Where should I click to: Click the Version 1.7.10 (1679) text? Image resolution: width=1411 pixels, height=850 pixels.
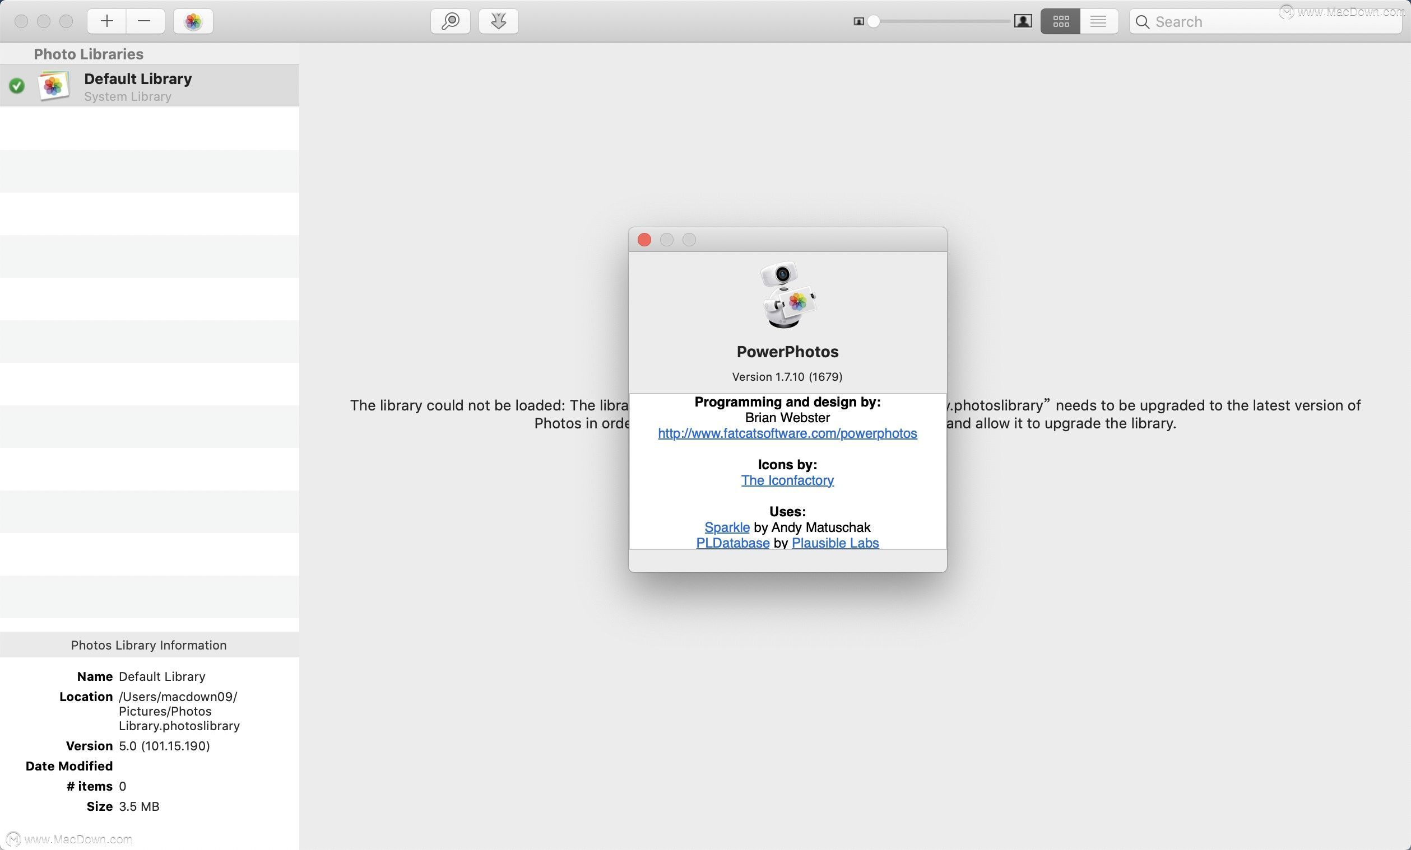787,377
